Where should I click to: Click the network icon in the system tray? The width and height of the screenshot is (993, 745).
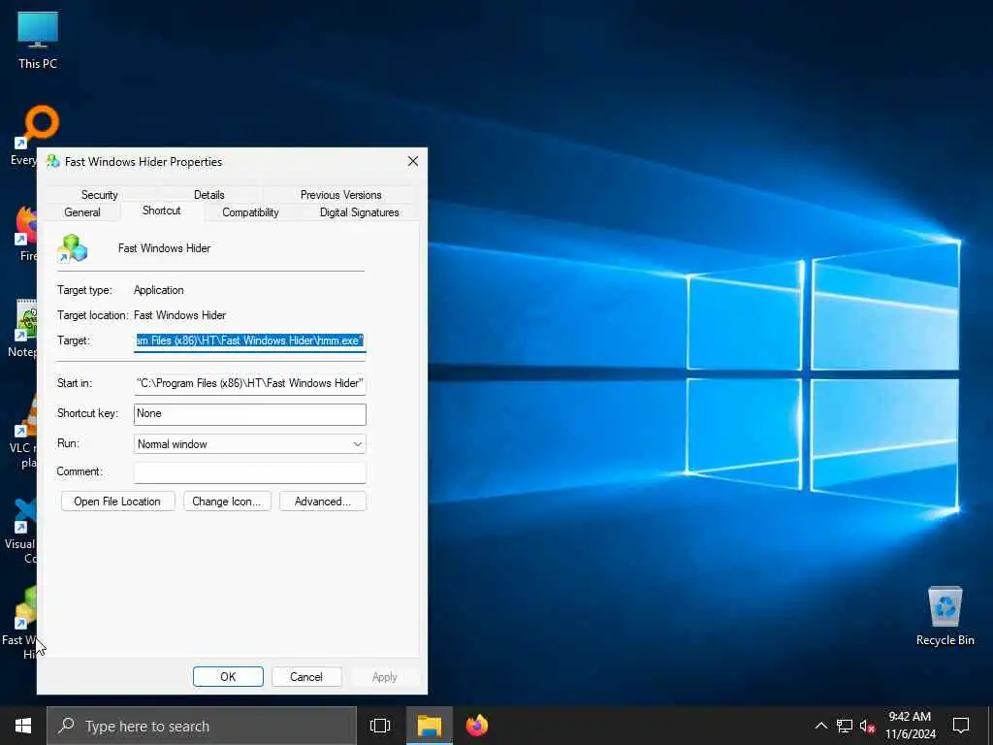point(845,726)
